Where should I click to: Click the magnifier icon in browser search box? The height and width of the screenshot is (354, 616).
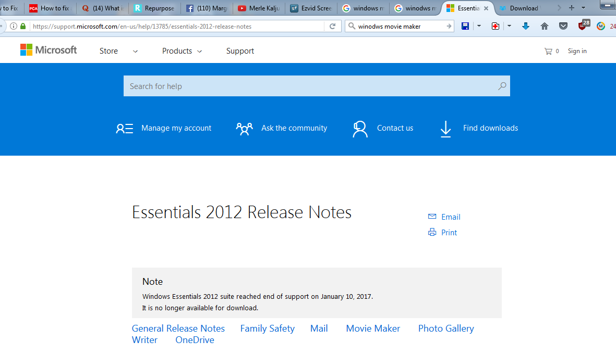click(352, 26)
